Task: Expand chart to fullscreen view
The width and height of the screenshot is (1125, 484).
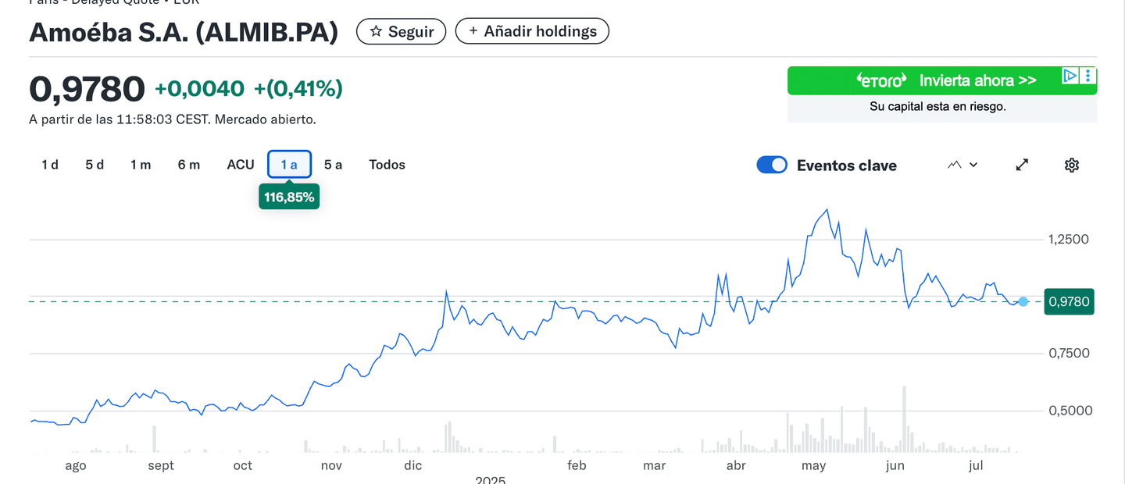Action: tap(1022, 165)
